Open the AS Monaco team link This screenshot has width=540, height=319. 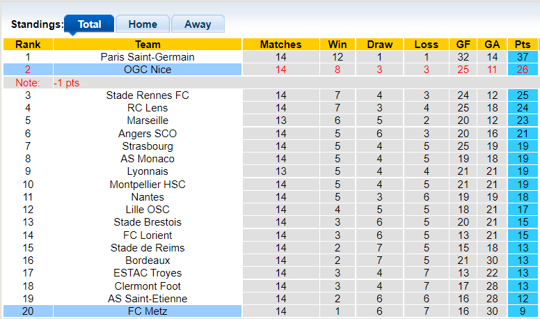click(x=148, y=159)
